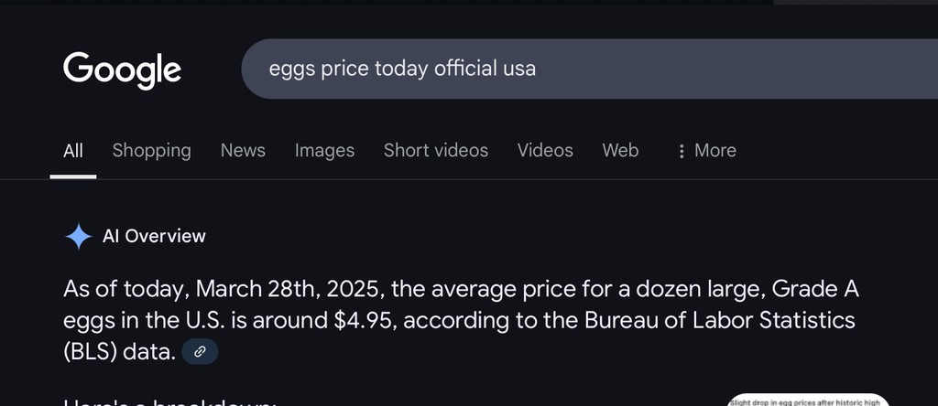
Task: Click the three-dot icon beside More
Action: pos(681,151)
